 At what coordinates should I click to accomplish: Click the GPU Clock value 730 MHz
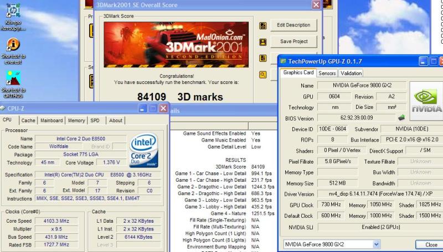tap(331, 204)
